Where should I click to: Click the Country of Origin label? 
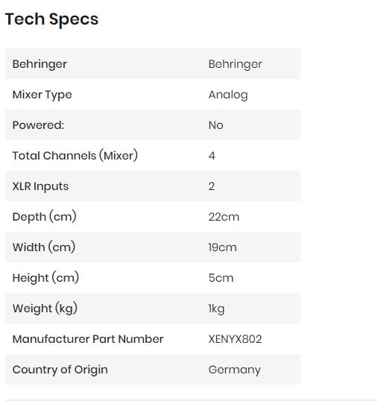(x=60, y=370)
